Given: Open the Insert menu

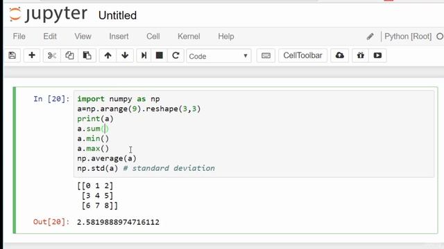Looking at the screenshot, I should (119, 37).
